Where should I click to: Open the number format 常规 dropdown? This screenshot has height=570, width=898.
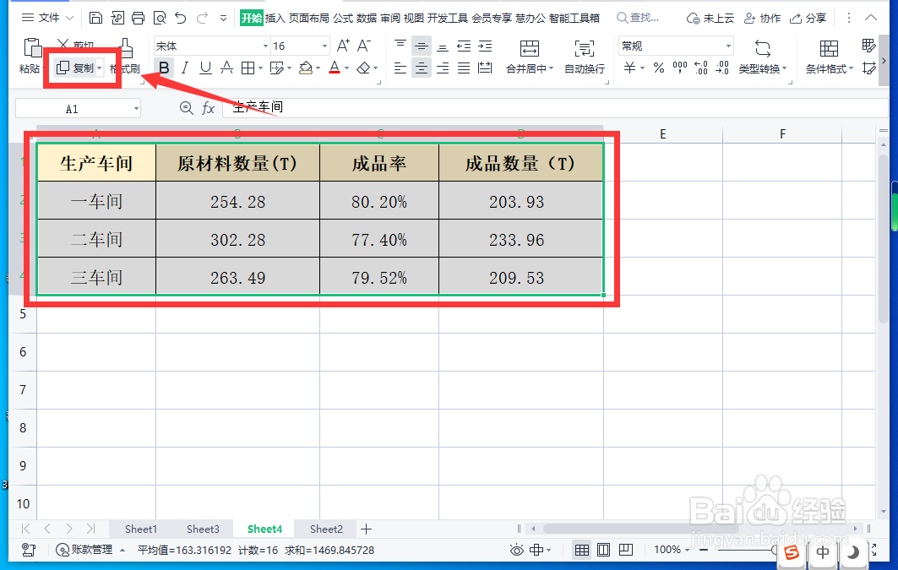pos(728,46)
